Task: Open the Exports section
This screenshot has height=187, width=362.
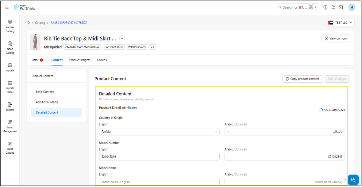Action: coord(10,107)
